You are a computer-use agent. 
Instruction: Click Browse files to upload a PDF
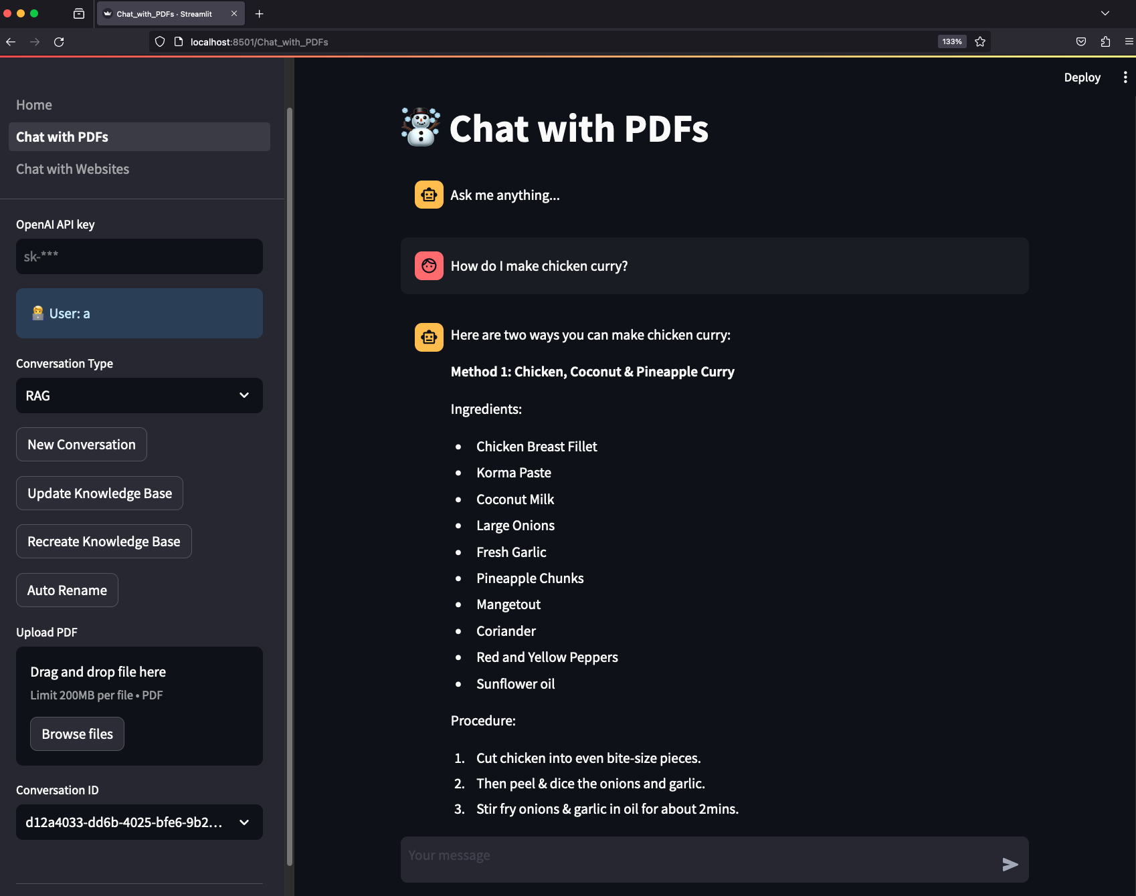pyautogui.click(x=77, y=734)
